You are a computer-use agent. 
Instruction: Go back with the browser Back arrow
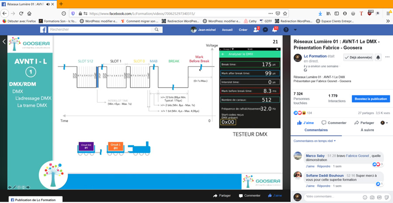click(5, 14)
